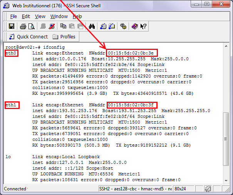Open the View menu
The height and width of the screenshot is (195, 233).
pos(40,17)
